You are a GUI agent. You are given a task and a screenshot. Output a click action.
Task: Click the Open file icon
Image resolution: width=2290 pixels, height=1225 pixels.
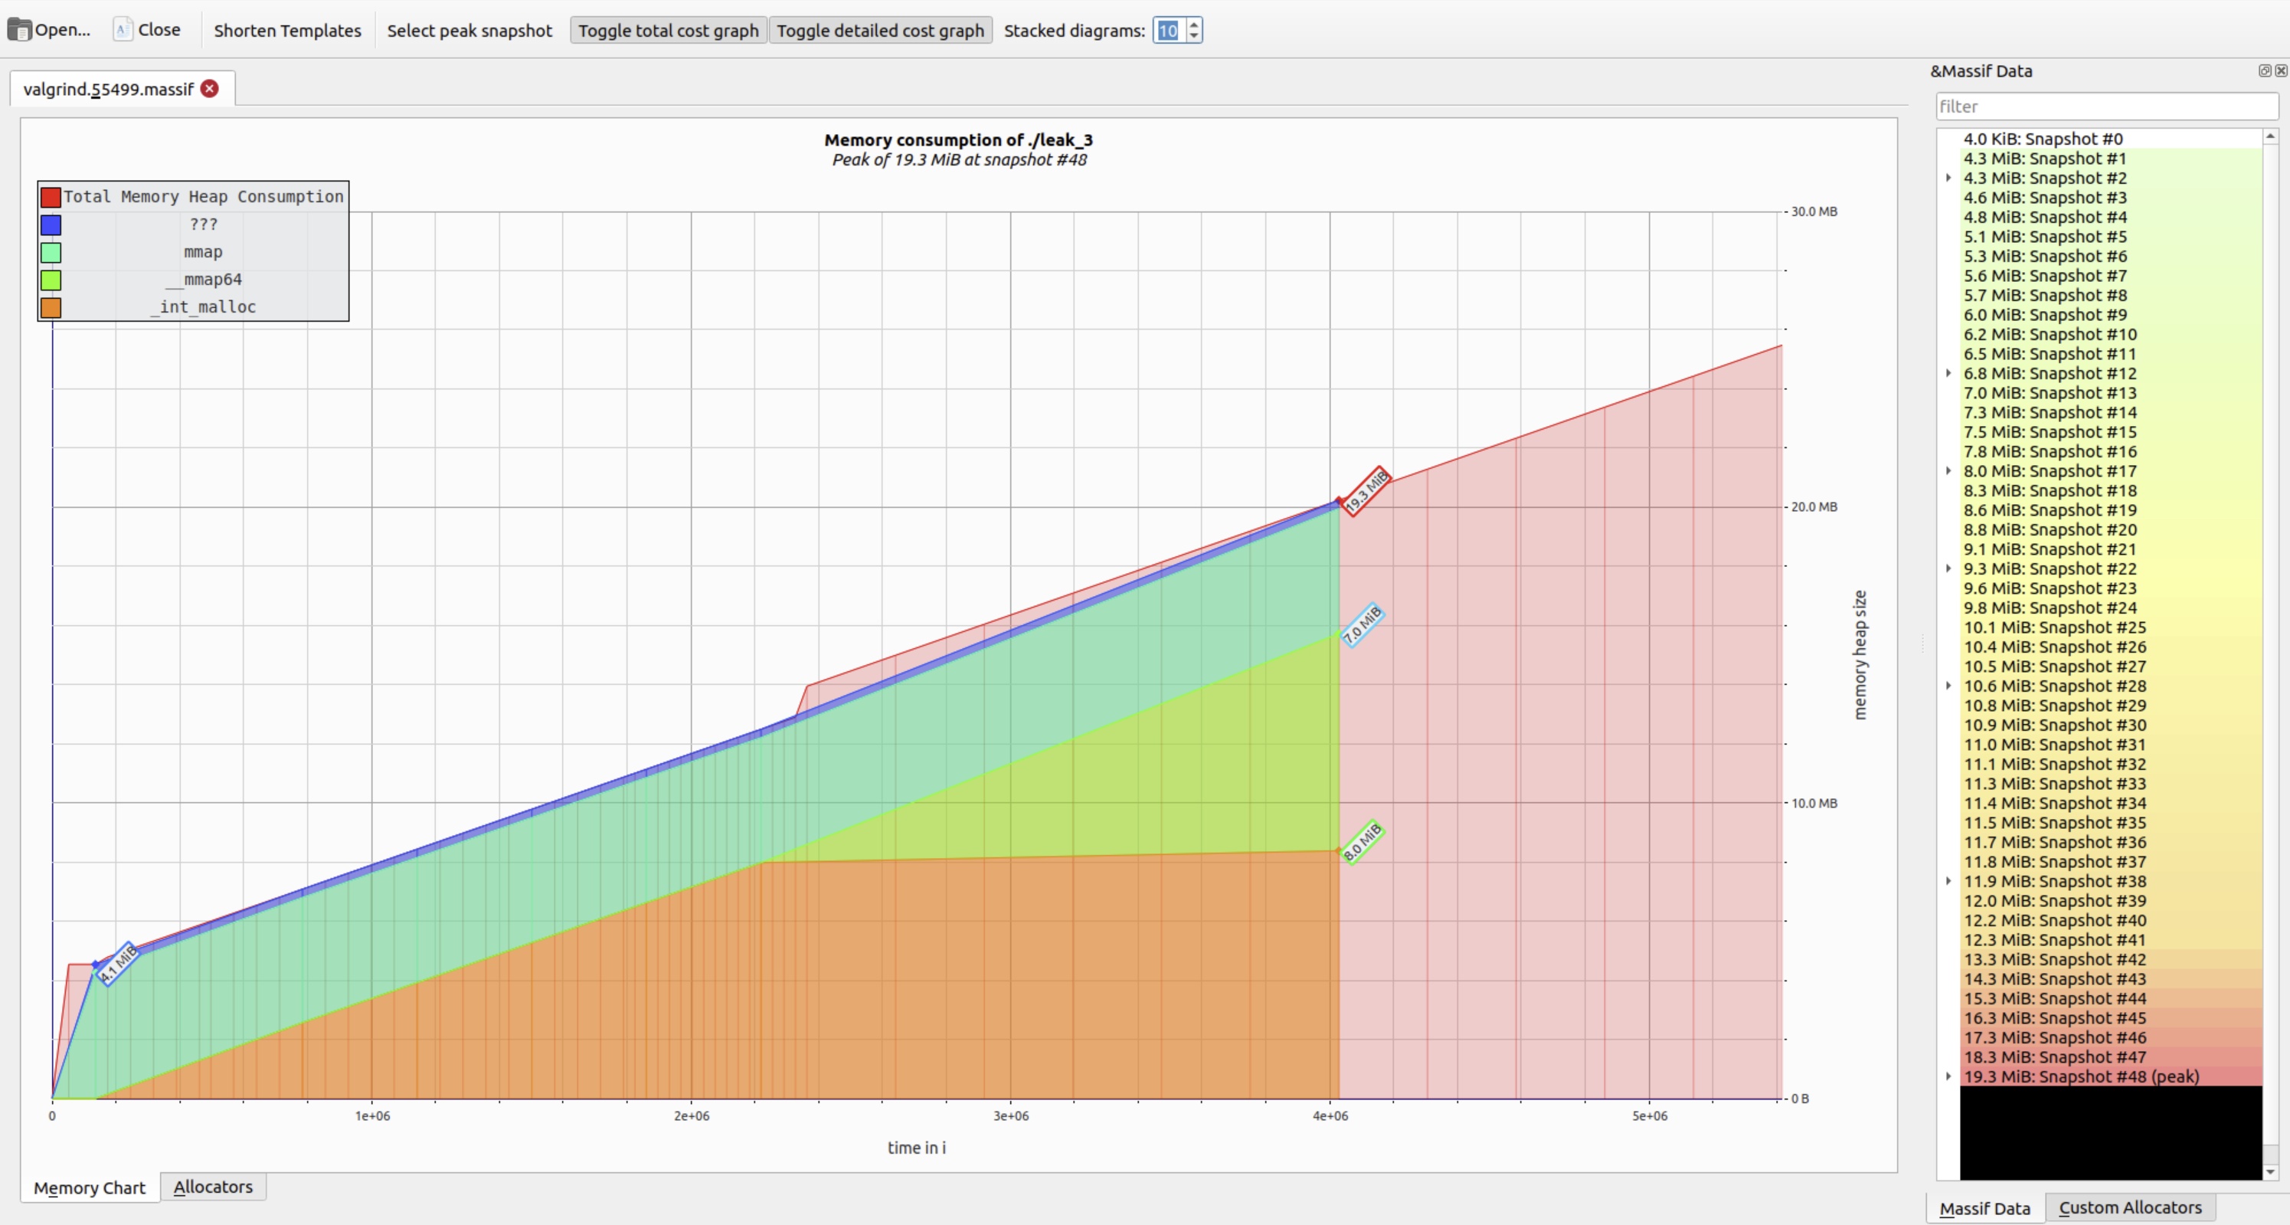click(x=18, y=30)
